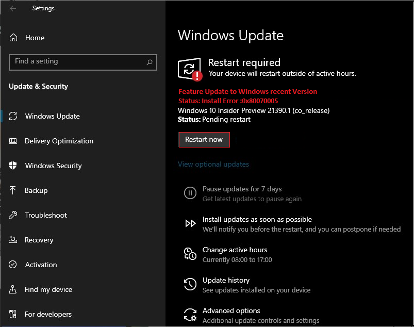
Task: Select Pause updates for 7 days
Action: pos(242,189)
